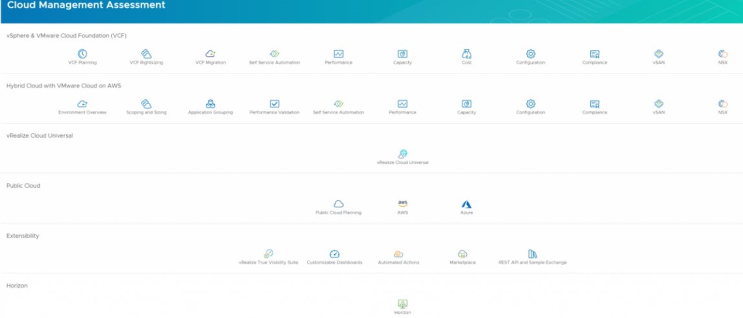Viewport: 743px width, 318px height.
Task: Open Configuration gear in the VCF row
Action: pos(531,54)
